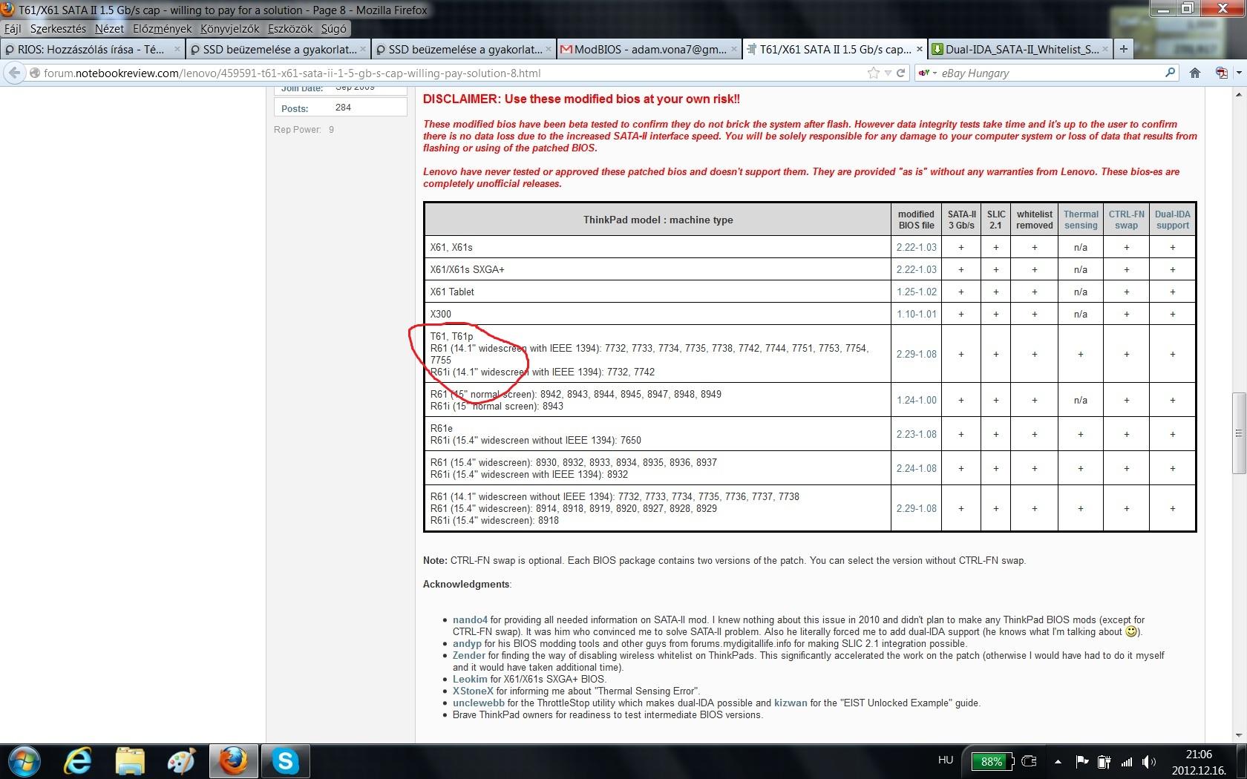Open the Firefox Home page
This screenshot has width=1247, height=779.
click(x=1194, y=73)
